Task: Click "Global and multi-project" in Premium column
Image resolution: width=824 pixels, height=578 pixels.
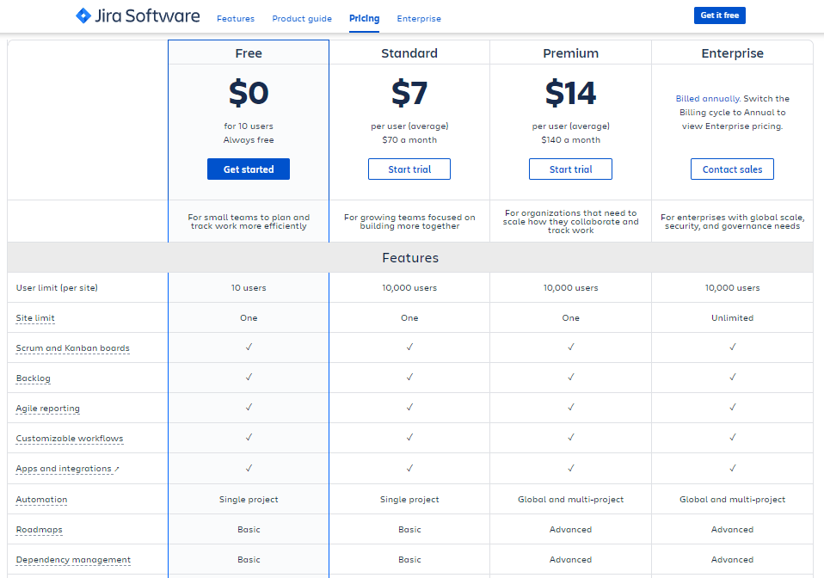Action: [x=571, y=499]
